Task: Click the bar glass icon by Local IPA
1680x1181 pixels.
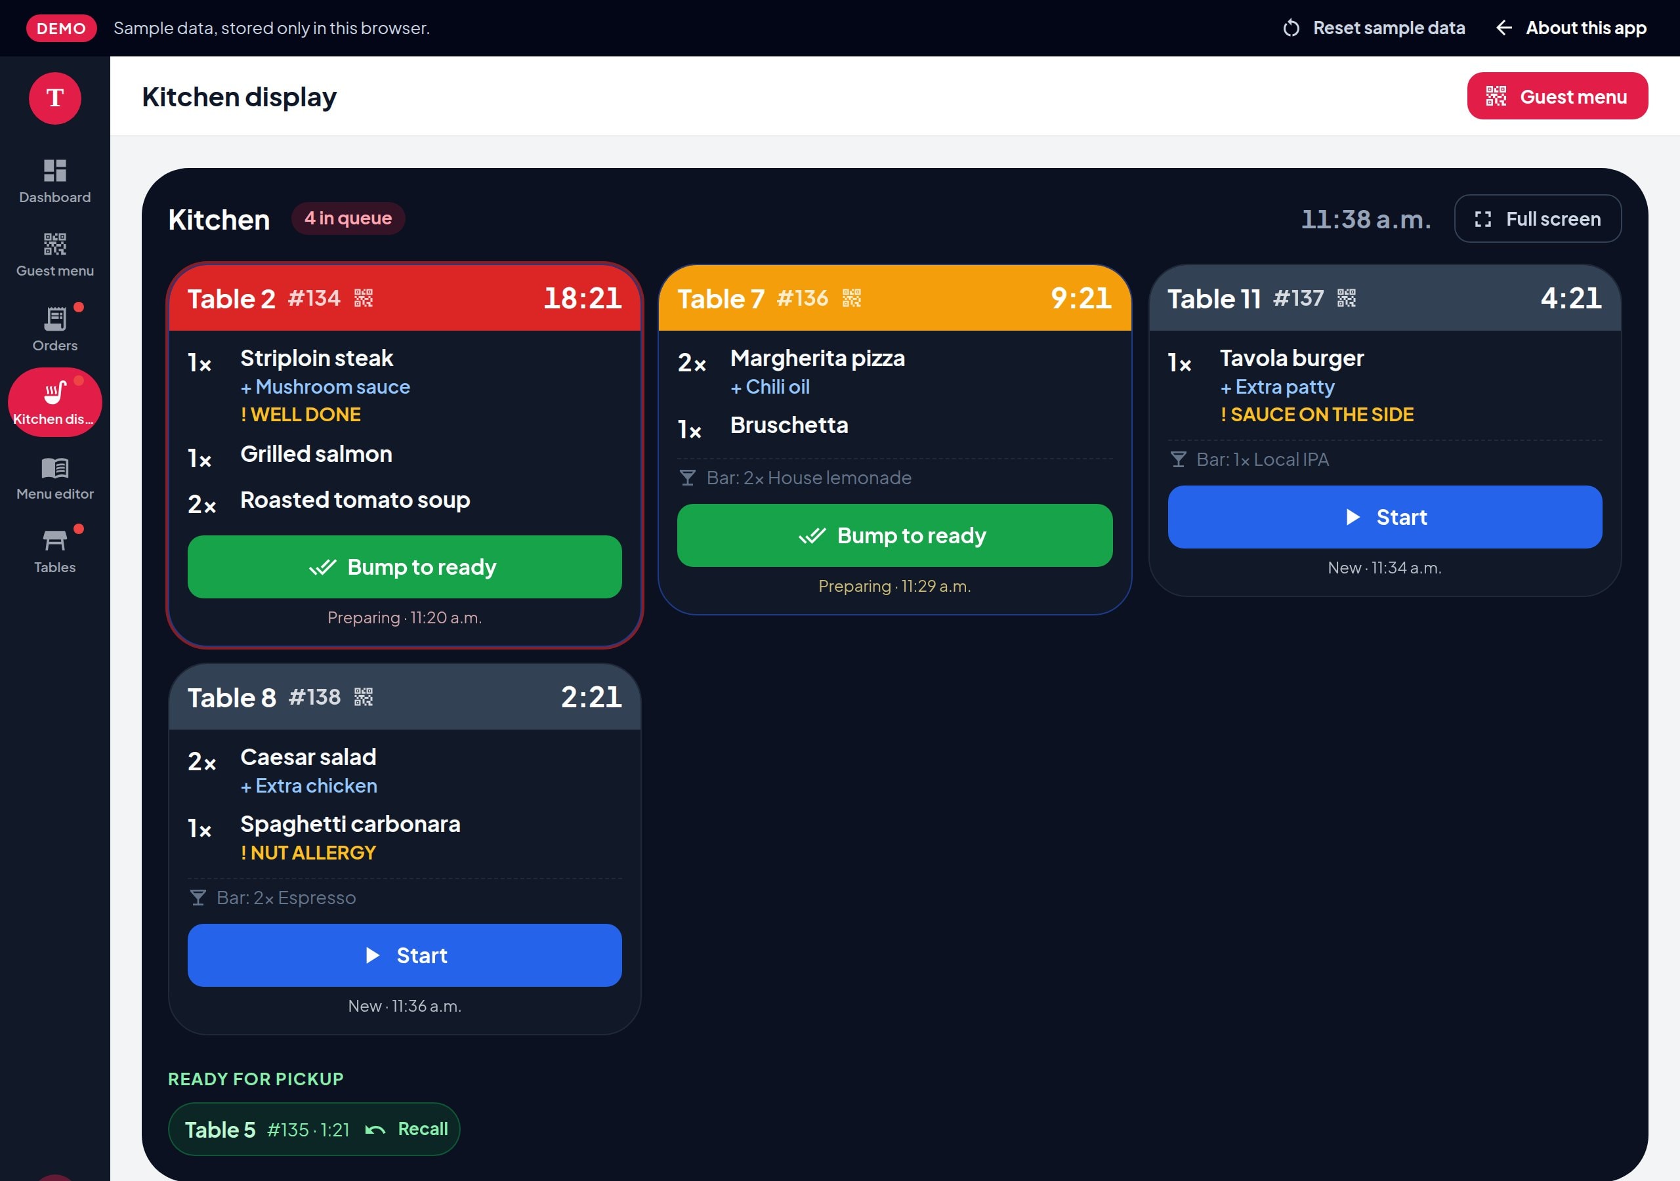Action: (x=1178, y=459)
